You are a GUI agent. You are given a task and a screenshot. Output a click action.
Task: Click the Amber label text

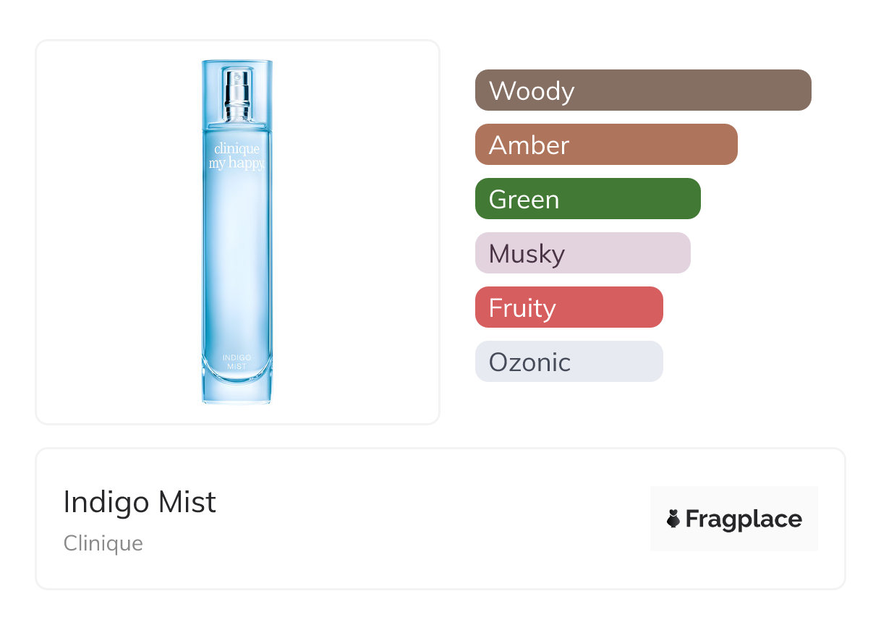pos(529,145)
